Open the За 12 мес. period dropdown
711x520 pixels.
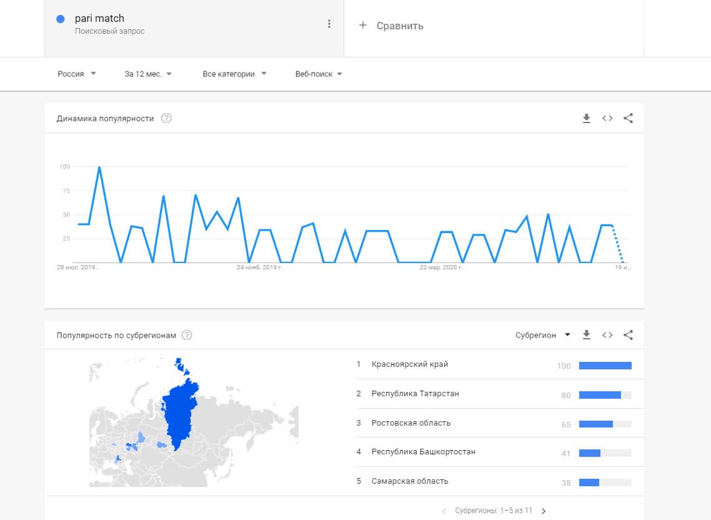[148, 74]
